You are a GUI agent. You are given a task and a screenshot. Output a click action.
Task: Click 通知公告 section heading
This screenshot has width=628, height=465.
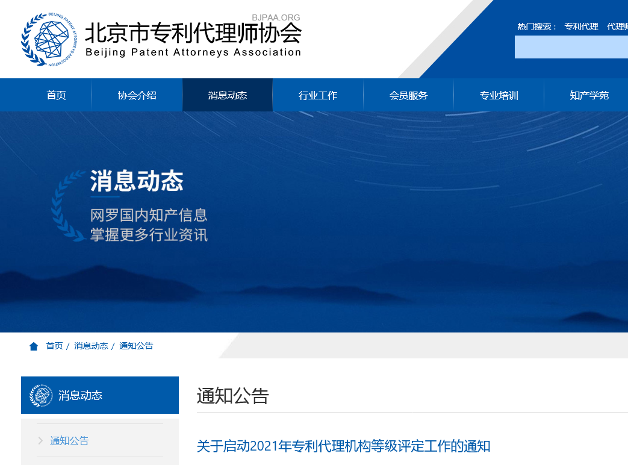tap(232, 396)
